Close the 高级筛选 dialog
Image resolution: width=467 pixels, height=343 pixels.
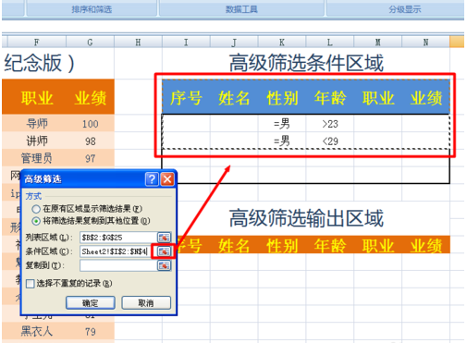[x=167, y=179]
